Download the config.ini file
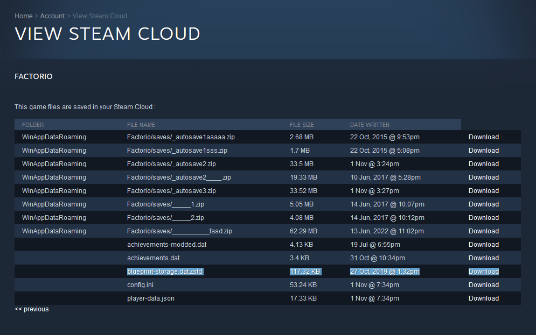This screenshot has width=536, height=335. (483, 285)
